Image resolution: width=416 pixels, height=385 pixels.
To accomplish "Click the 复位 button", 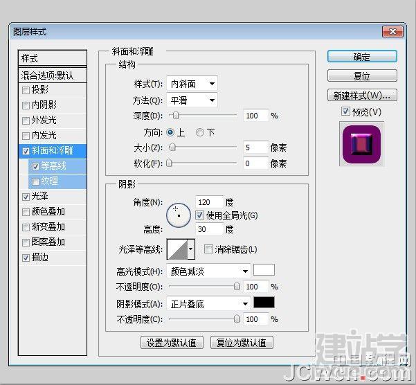I will point(362,76).
